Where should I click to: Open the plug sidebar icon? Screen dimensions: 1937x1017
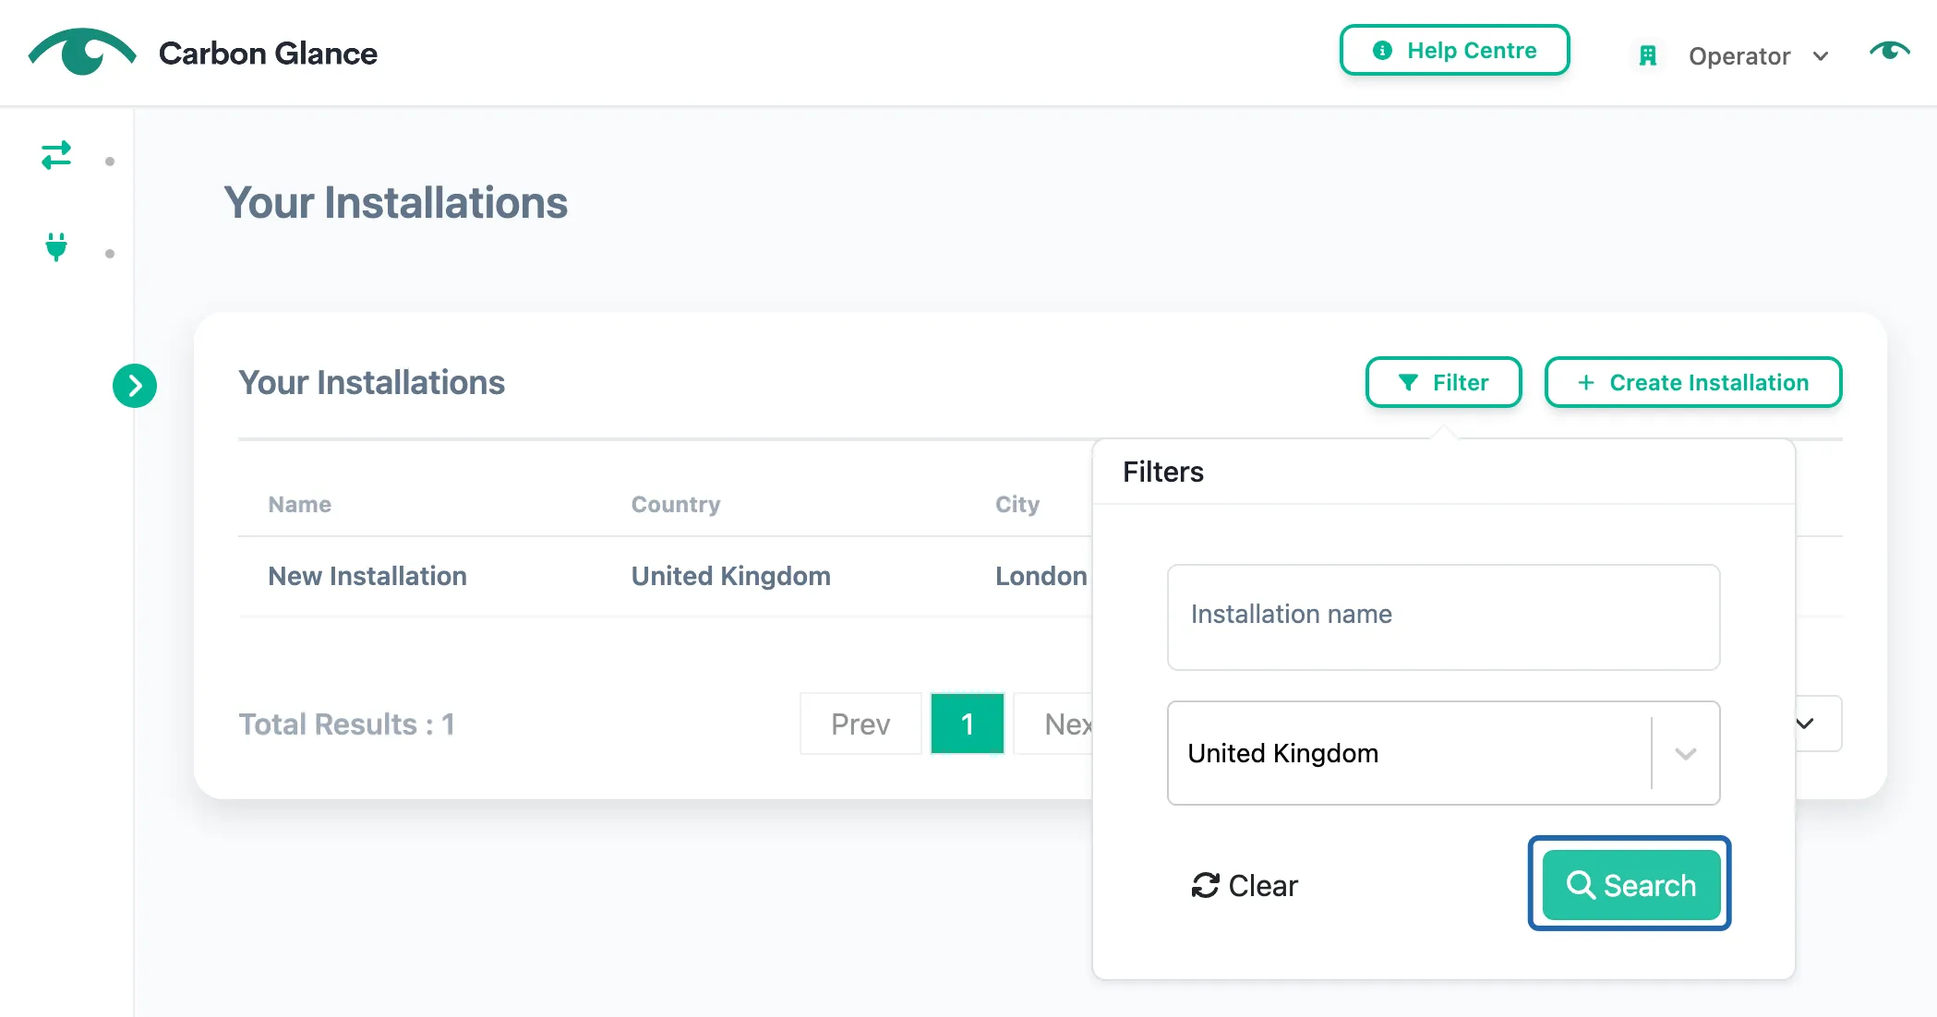point(56,246)
